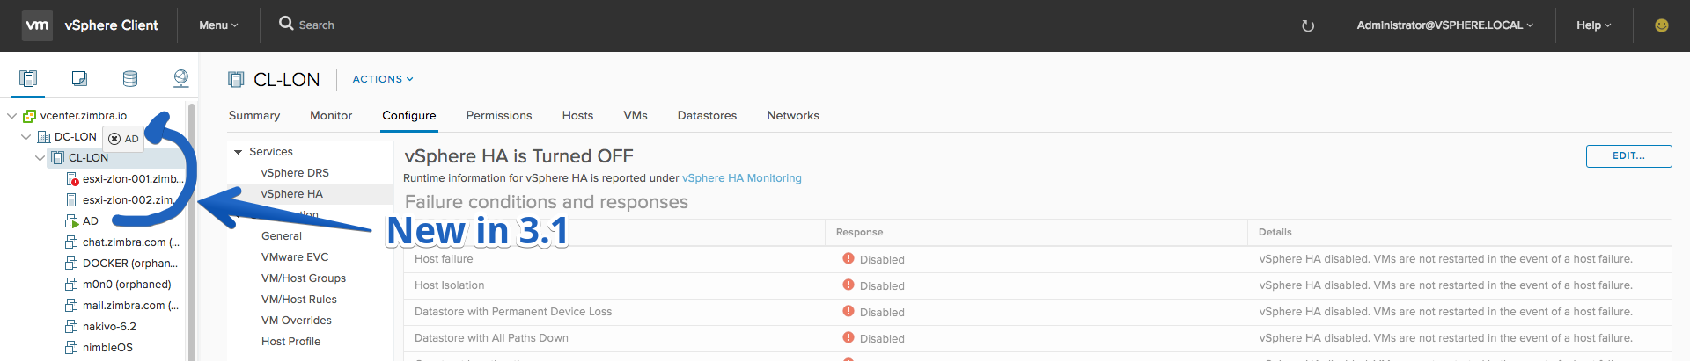Click the DOCKER orphaned VM icon
The width and height of the screenshot is (1690, 361).
coord(72,264)
